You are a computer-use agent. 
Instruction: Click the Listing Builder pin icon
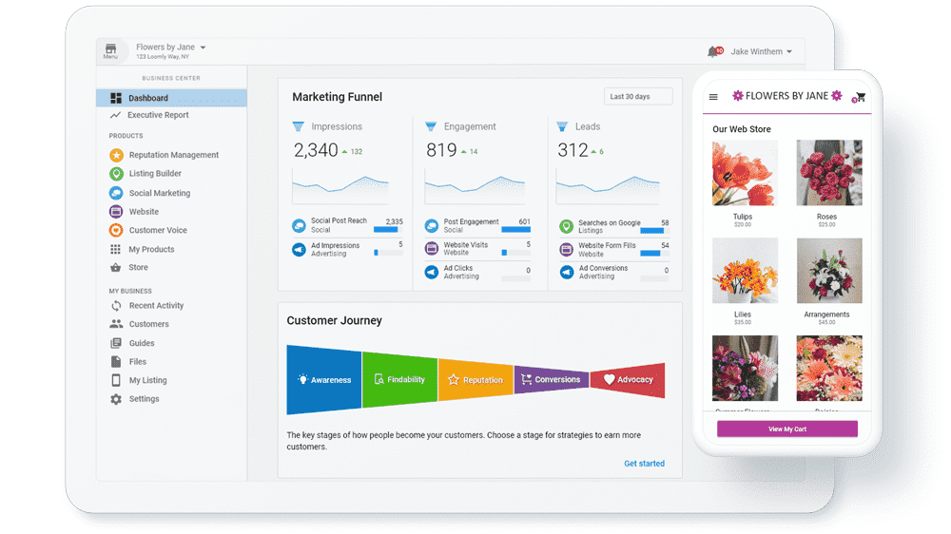point(116,174)
